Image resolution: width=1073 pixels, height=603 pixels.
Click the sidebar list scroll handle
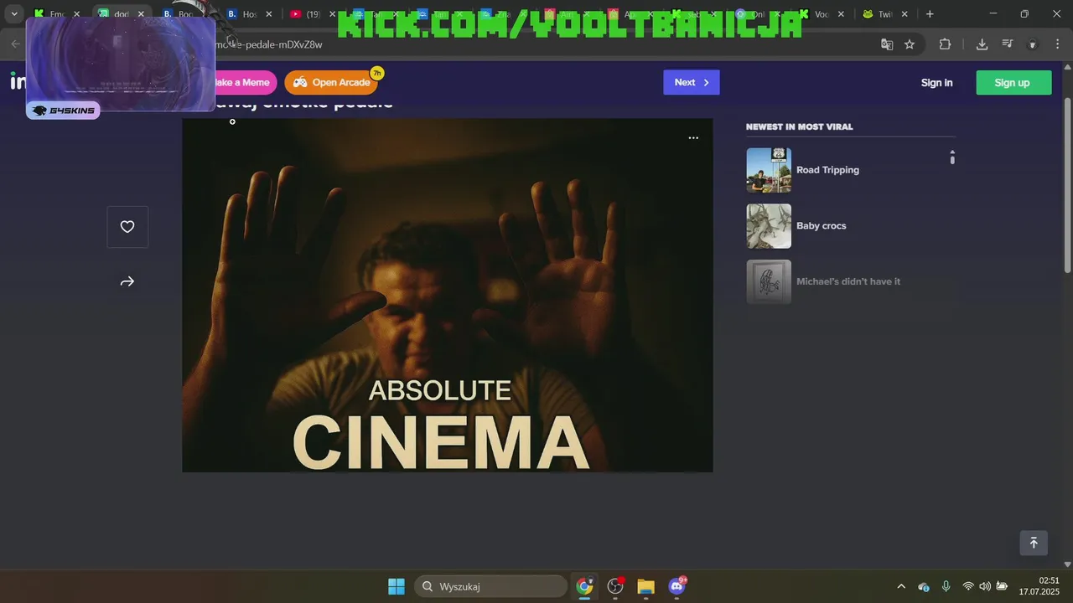(952, 157)
